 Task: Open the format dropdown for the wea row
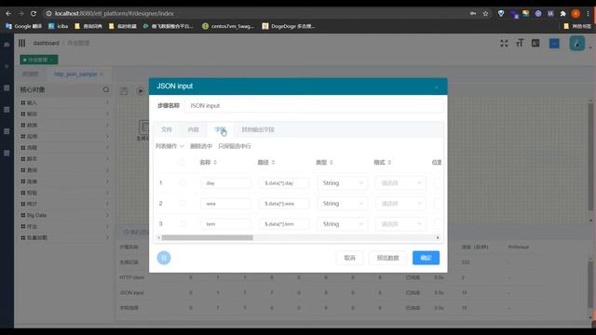click(x=400, y=204)
